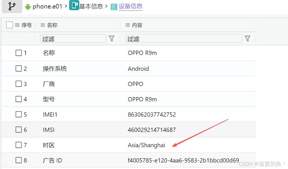Check the row 4 型号 checkbox

point(19,99)
